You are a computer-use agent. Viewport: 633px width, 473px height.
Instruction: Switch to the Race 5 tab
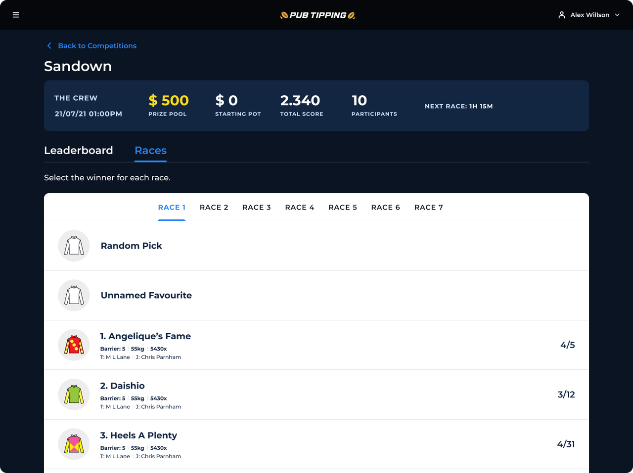click(x=342, y=207)
